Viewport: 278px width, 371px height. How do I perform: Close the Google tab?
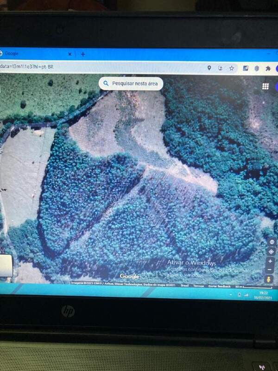coord(70,54)
